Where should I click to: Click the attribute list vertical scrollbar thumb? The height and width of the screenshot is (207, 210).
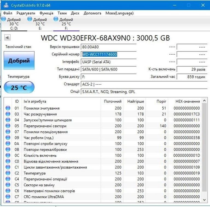(204, 147)
